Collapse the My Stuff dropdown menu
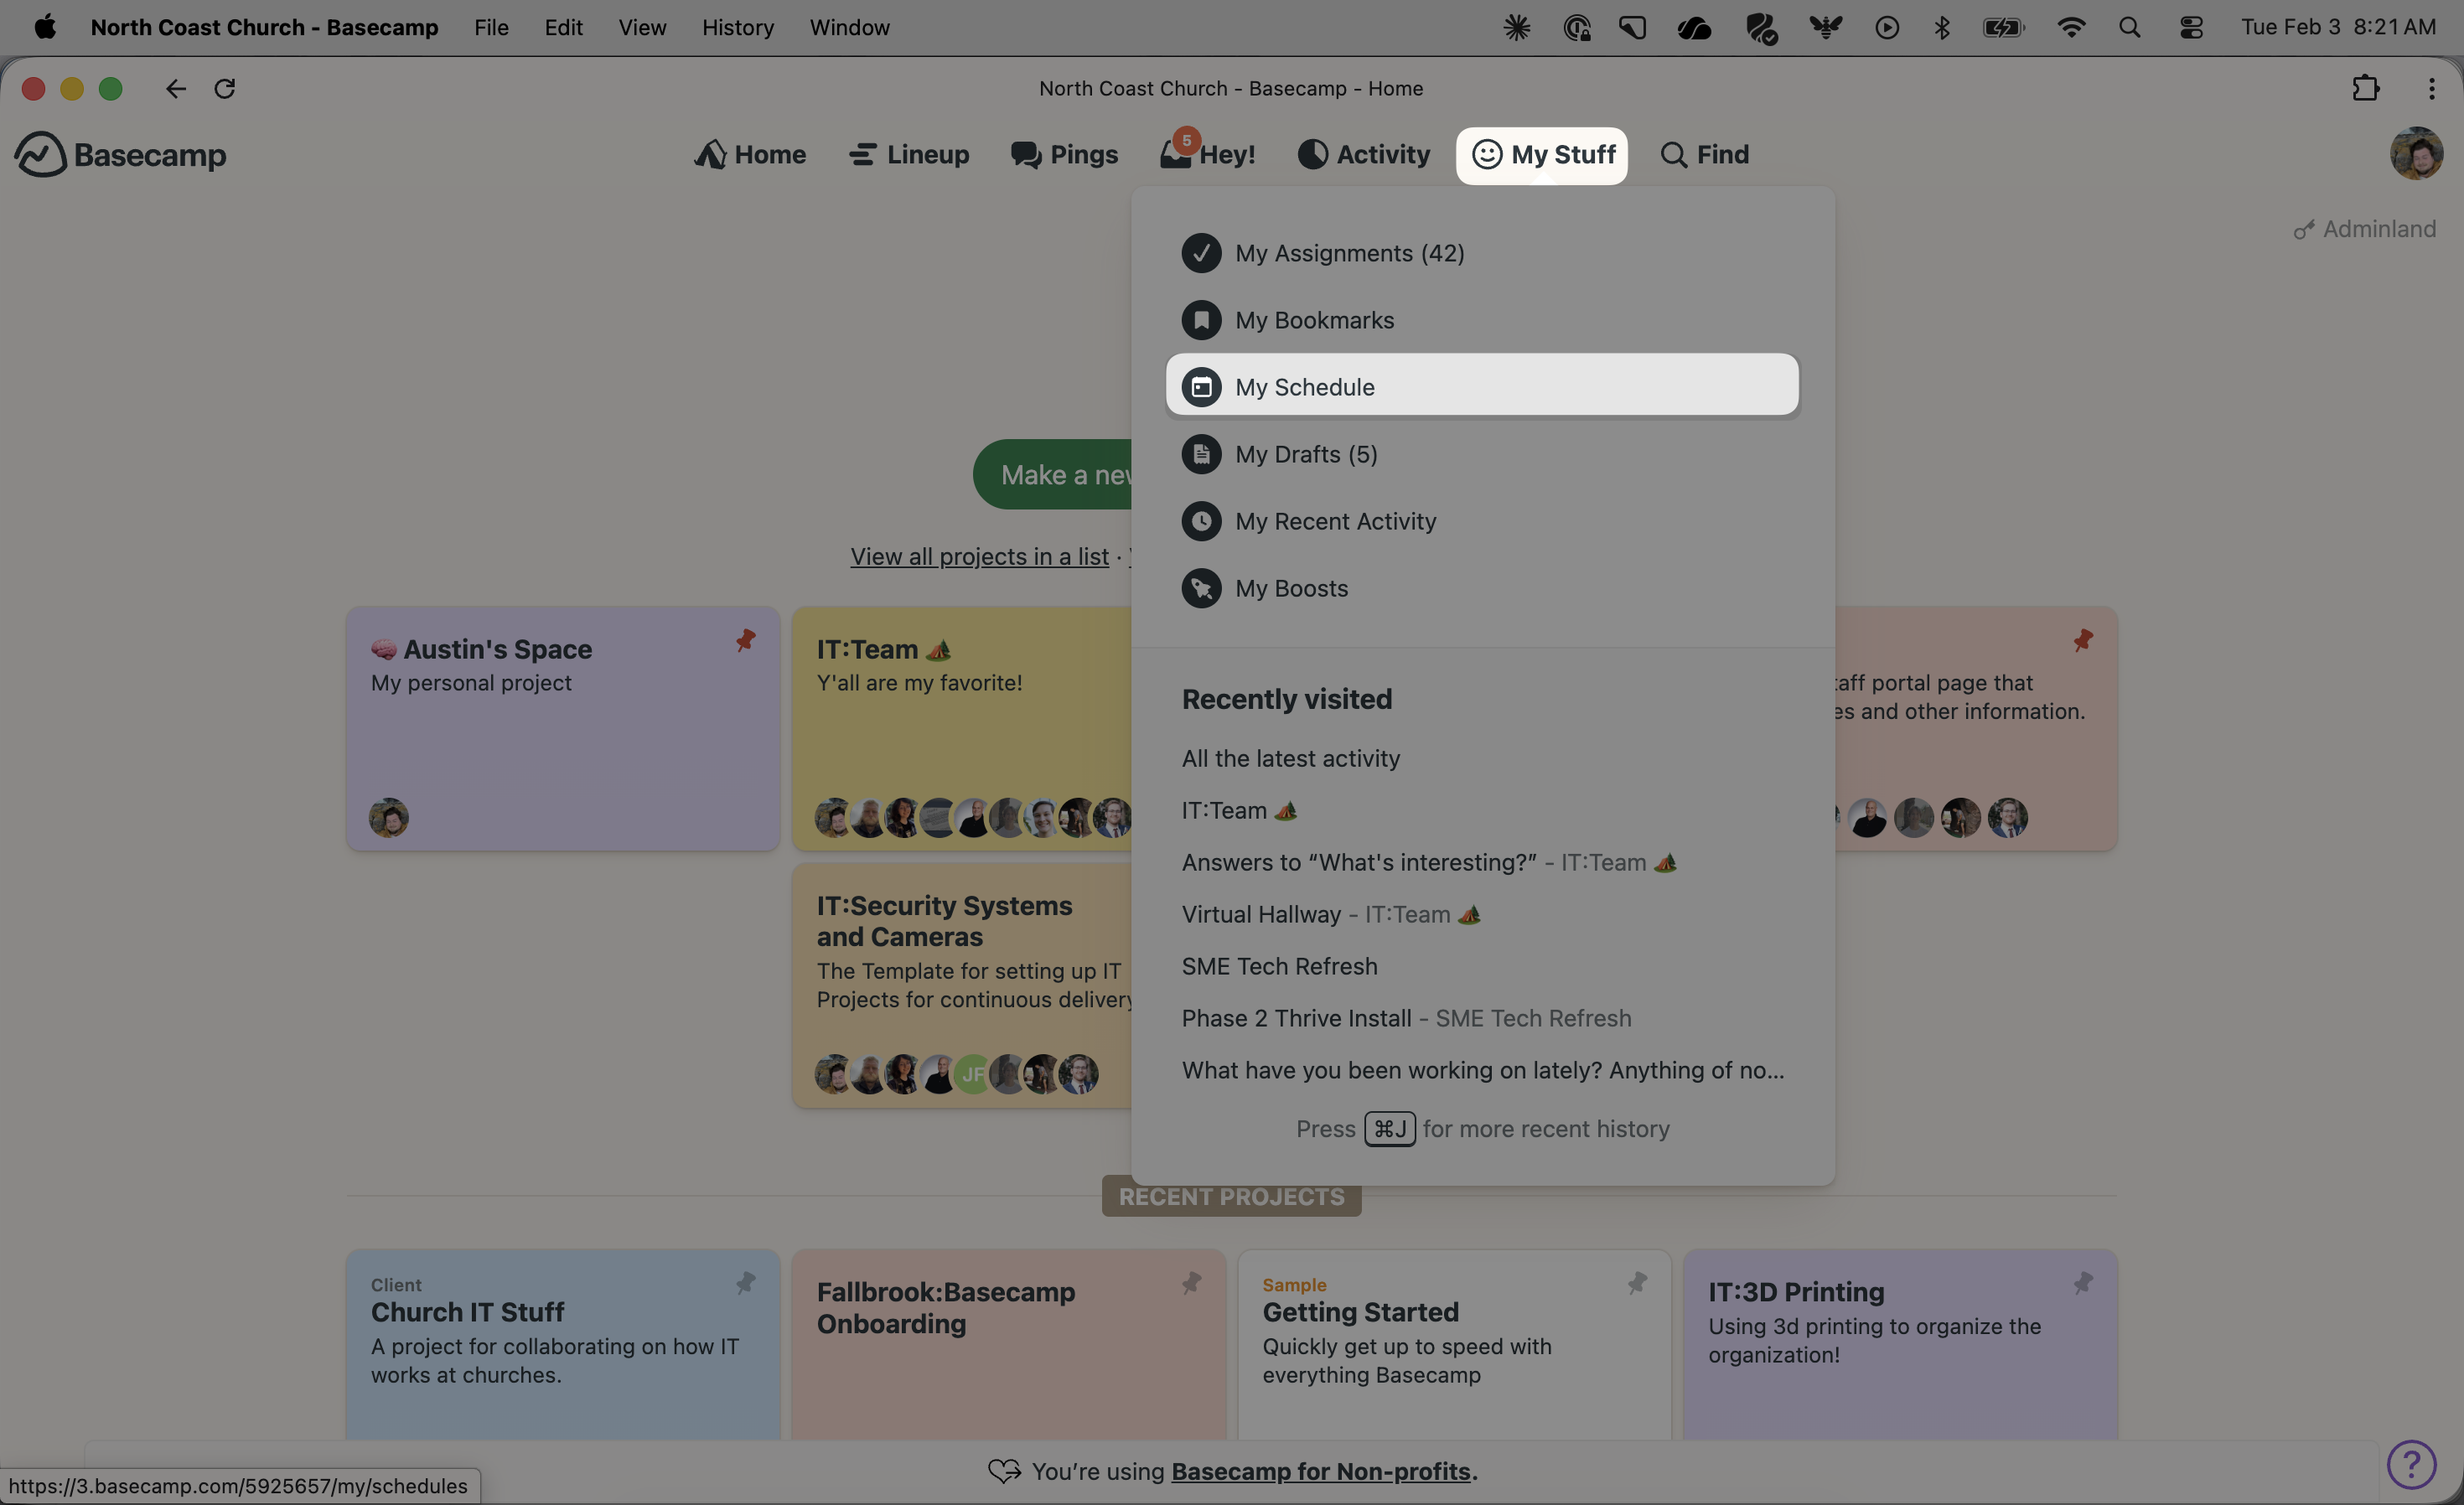 [x=1541, y=155]
